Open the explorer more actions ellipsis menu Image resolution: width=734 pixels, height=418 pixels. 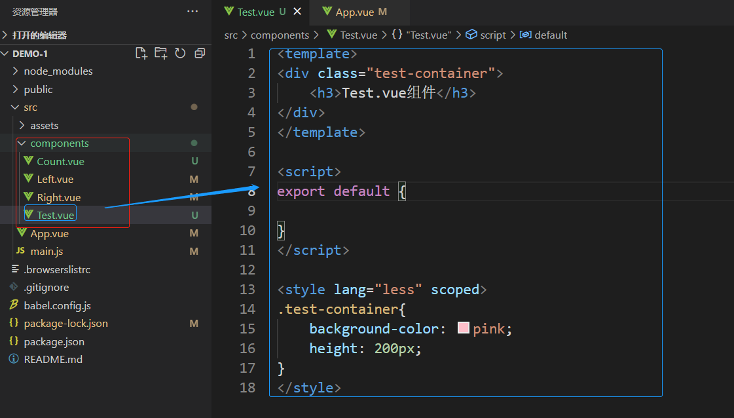192,11
